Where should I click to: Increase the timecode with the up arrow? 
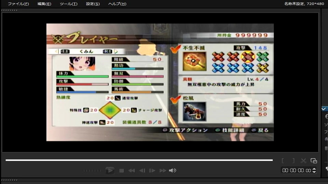[x=314, y=169]
